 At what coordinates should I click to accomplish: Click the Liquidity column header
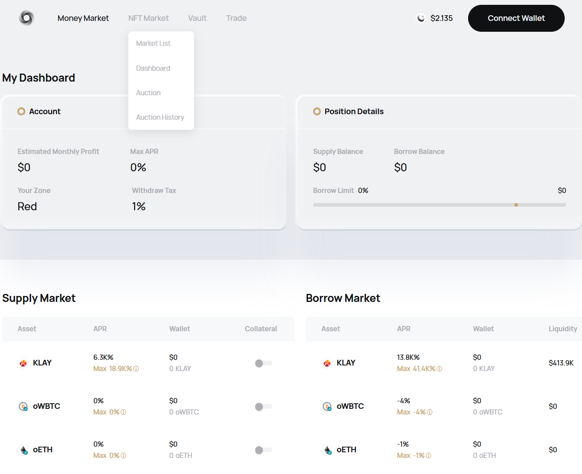[563, 329]
